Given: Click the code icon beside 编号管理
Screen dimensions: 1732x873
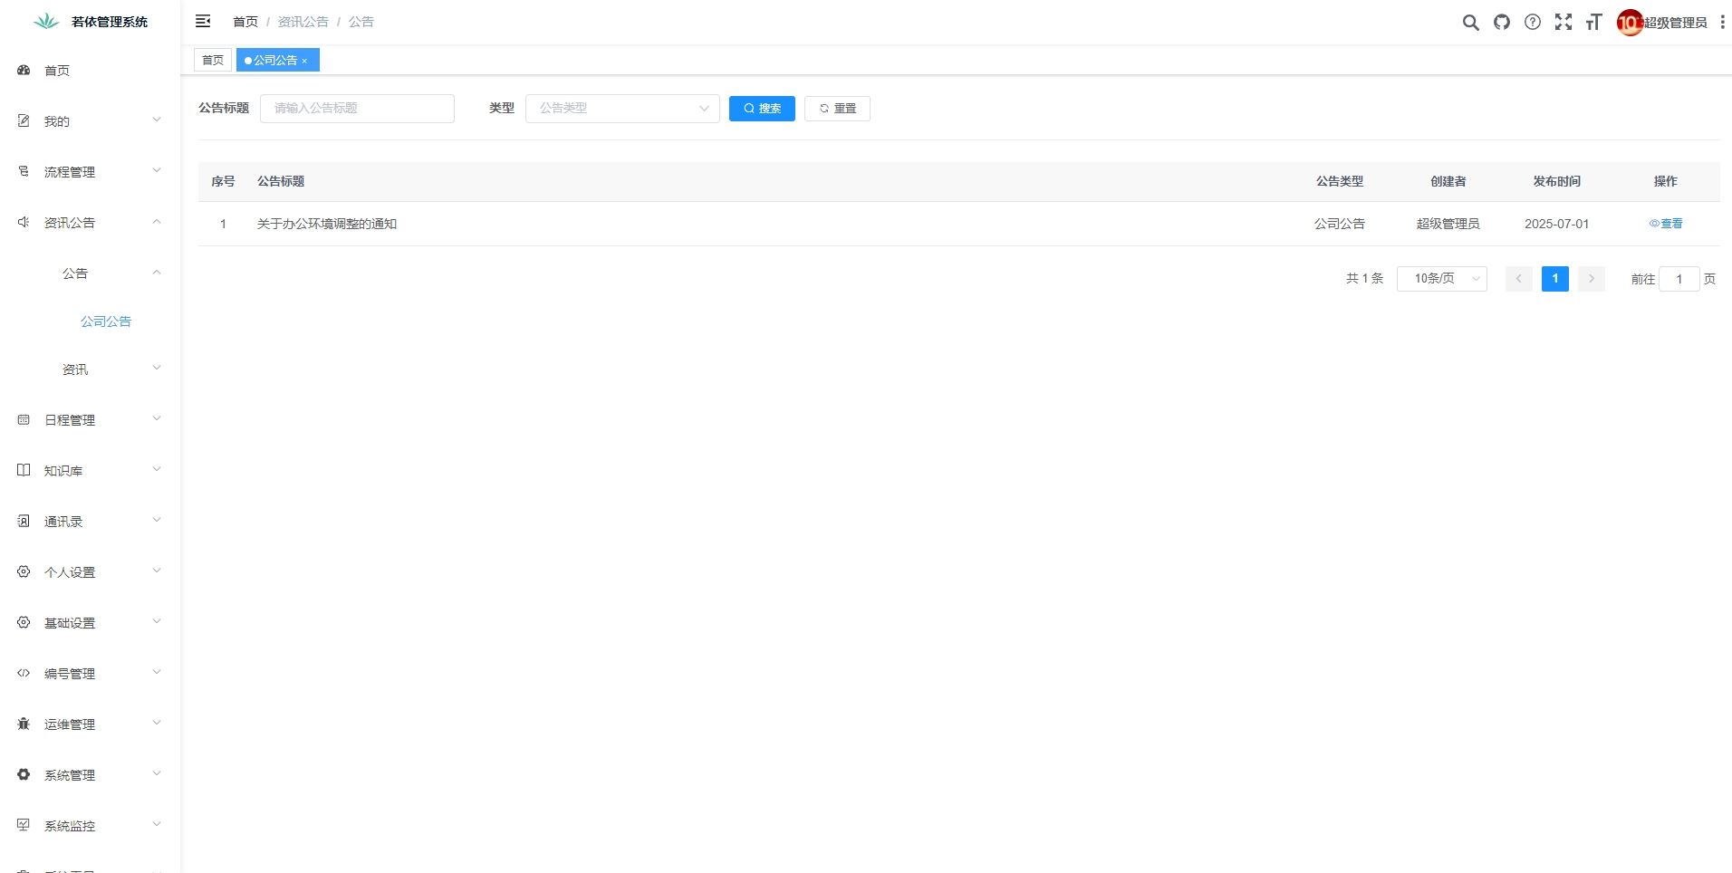Looking at the screenshot, I should point(24,673).
